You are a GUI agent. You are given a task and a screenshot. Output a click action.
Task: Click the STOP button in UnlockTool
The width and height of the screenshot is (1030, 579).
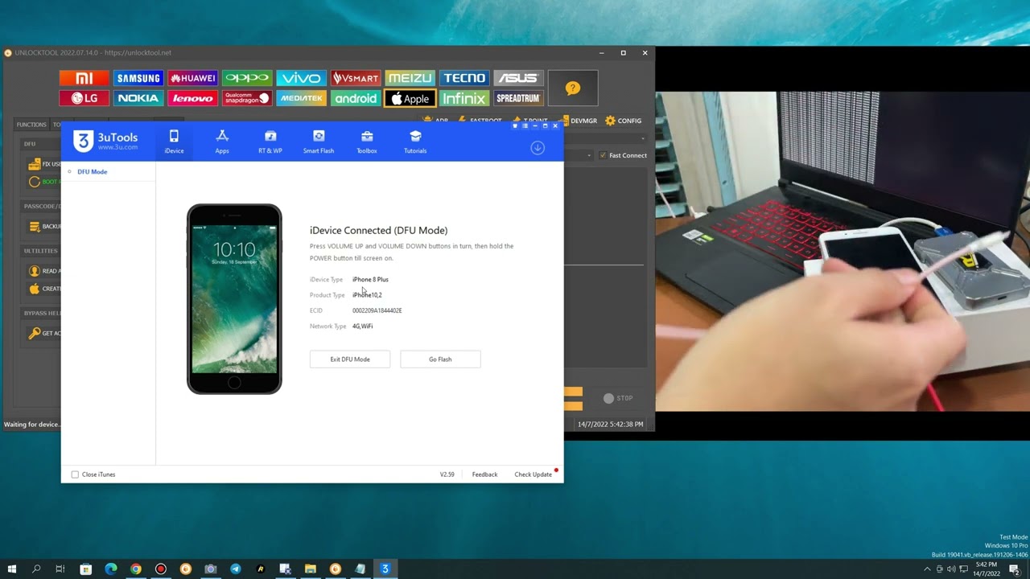coord(618,398)
